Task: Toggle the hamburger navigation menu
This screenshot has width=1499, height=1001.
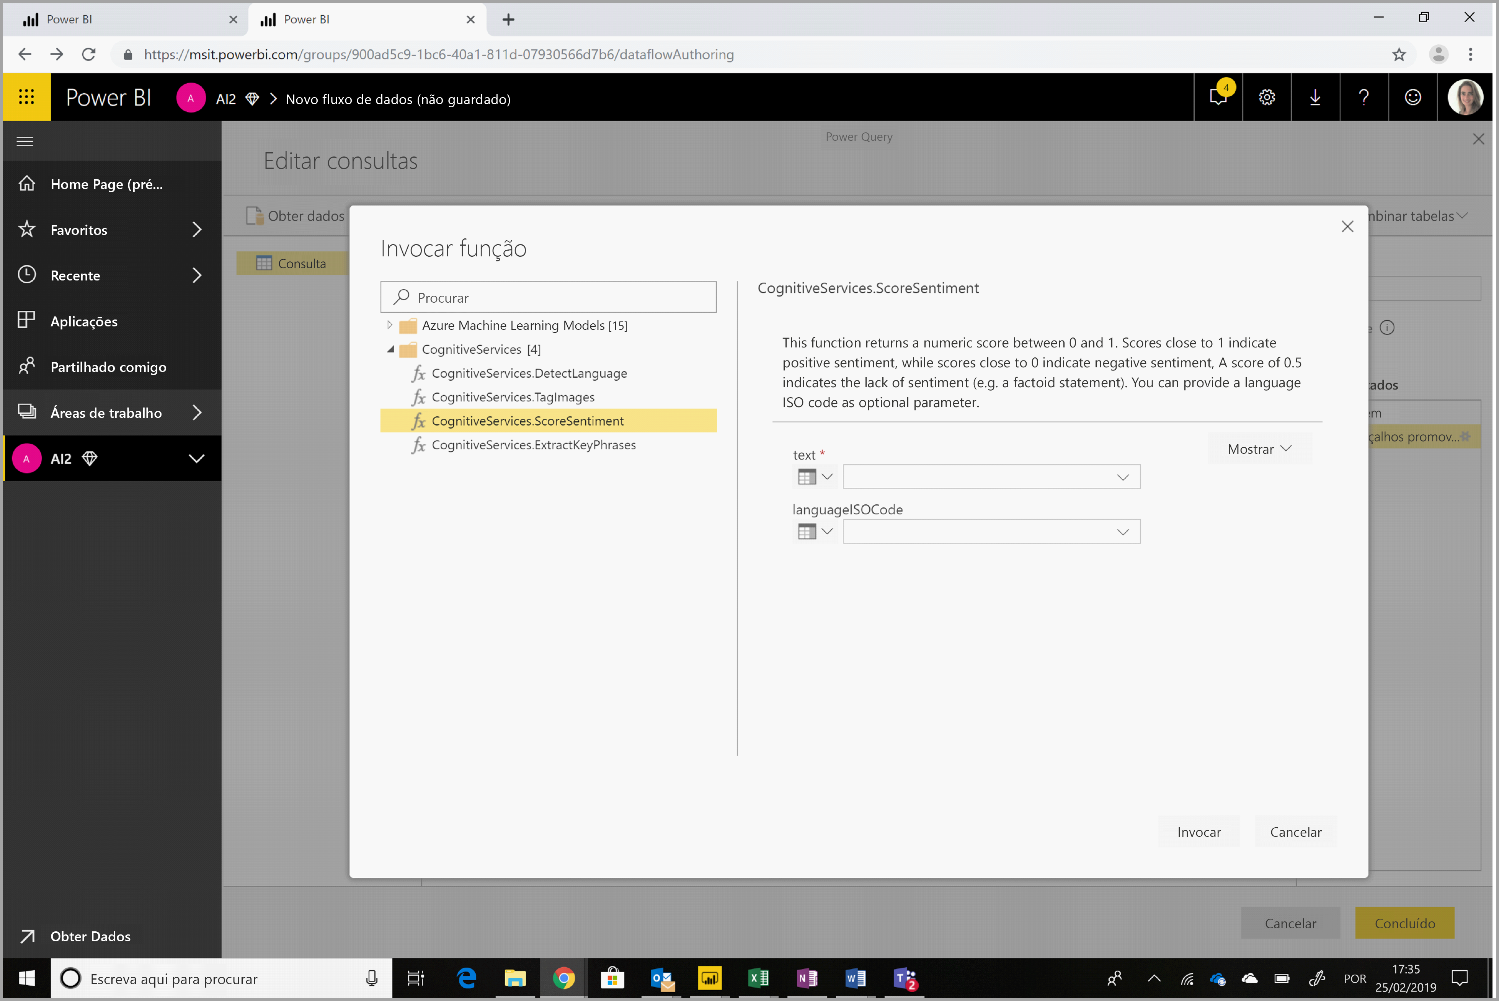Action: click(25, 141)
